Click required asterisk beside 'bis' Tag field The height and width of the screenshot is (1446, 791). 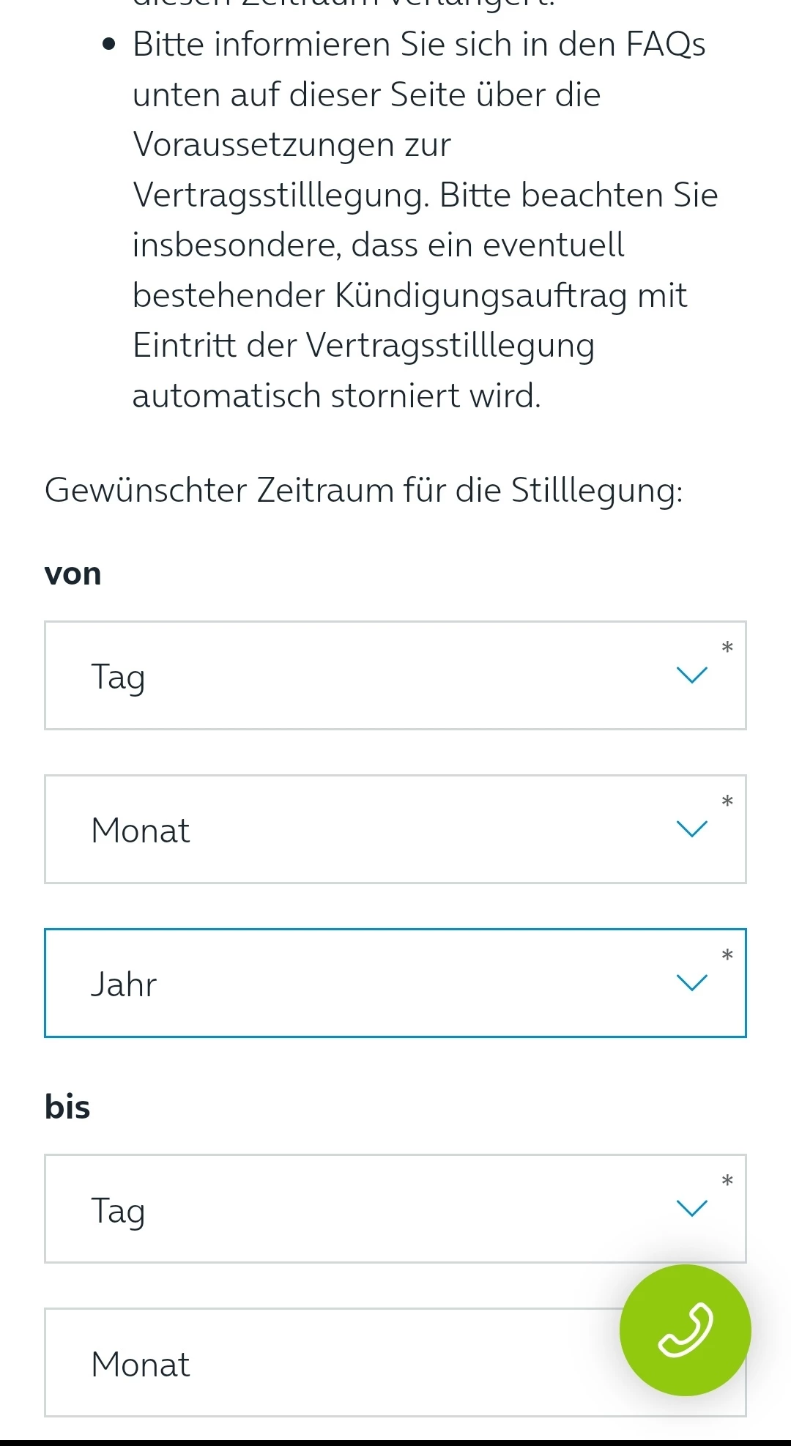click(727, 1181)
